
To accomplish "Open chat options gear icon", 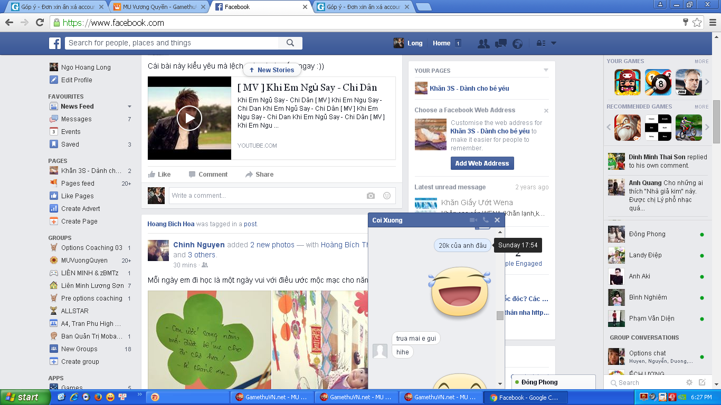I will pyautogui.click(x=689, y=383).
